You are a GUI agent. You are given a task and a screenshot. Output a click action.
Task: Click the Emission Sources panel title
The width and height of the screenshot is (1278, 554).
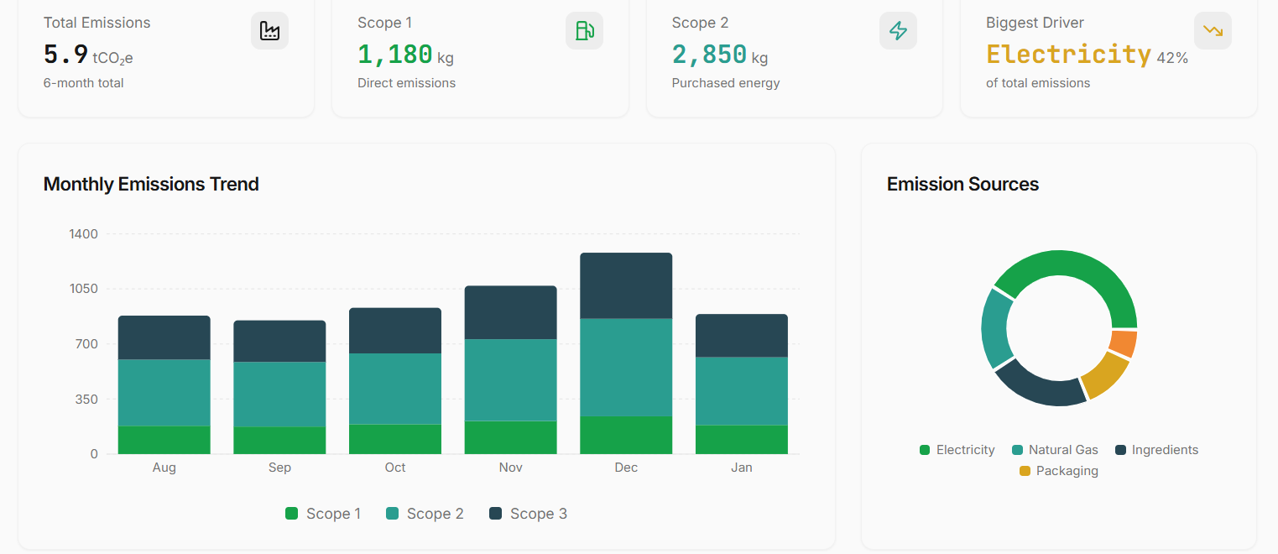tap(962, 184)
